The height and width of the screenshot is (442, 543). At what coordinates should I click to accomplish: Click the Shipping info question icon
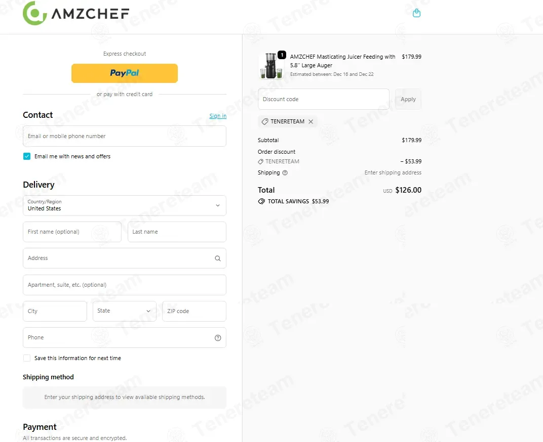(x=285, y=172)
